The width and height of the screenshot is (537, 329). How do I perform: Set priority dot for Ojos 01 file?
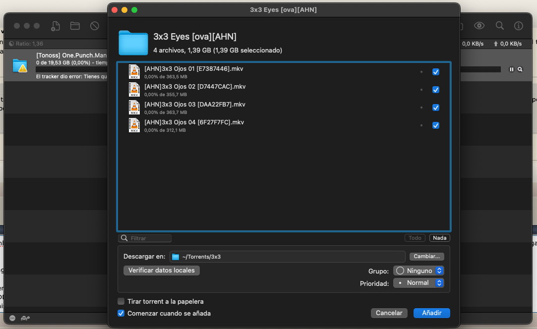pyautogui.click(x=421, y=72)
